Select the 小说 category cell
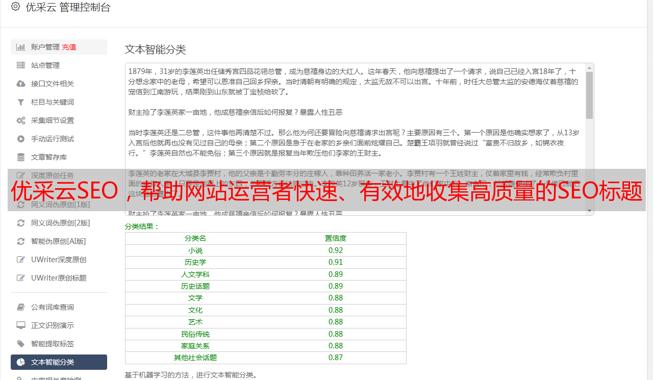This screenshot has width=653, height=380. tap(195, 250)
